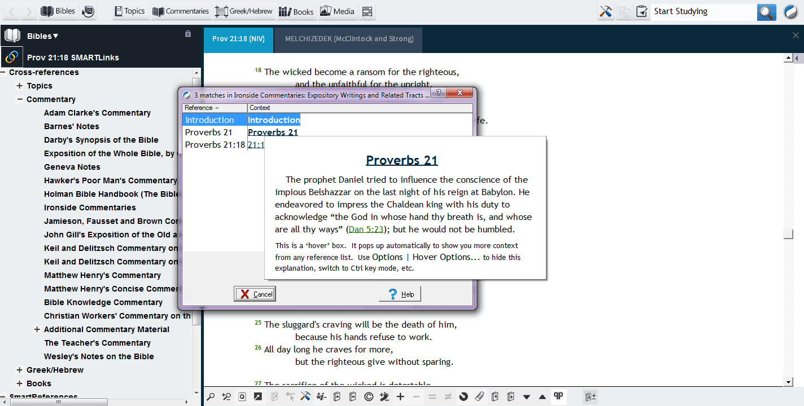
Task: Close the document tabs with X at right
Action: tap(796, 36)
